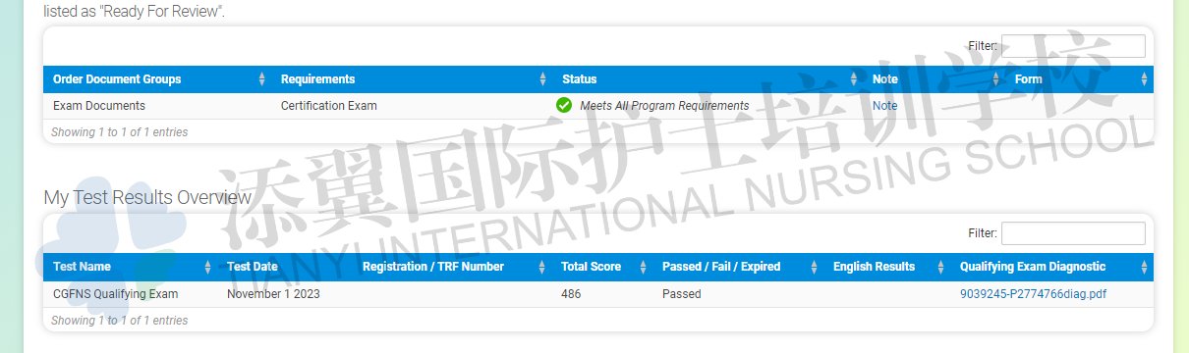This screenshot has height=353, width=1189.
Task: Click the Filter input above Order Document Groups table
Action: [1073, 46]
